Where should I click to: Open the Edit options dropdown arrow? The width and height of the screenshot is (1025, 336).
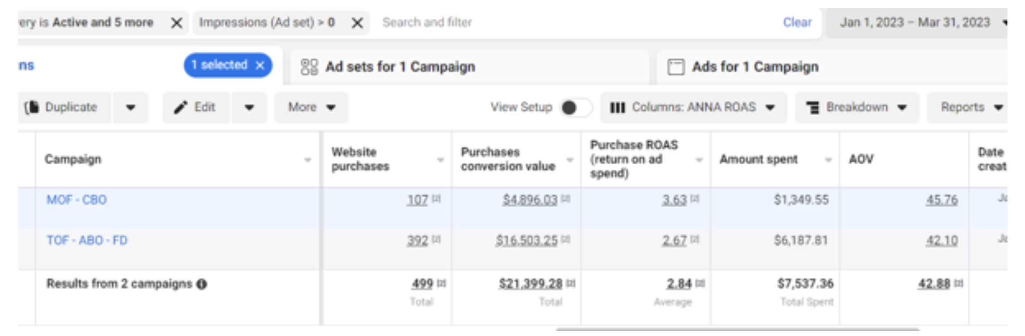(x=249, y=108)
